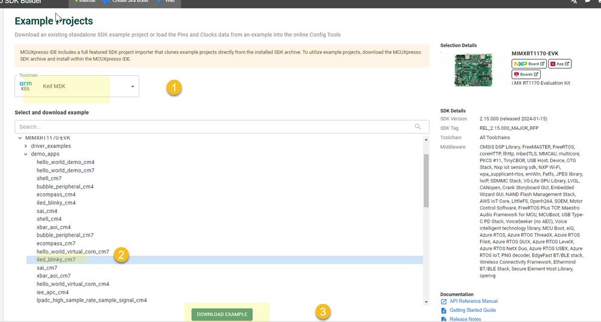Select lpadc_high_sample_rate_sample_signal_cm4 example

tap(92, 300)
